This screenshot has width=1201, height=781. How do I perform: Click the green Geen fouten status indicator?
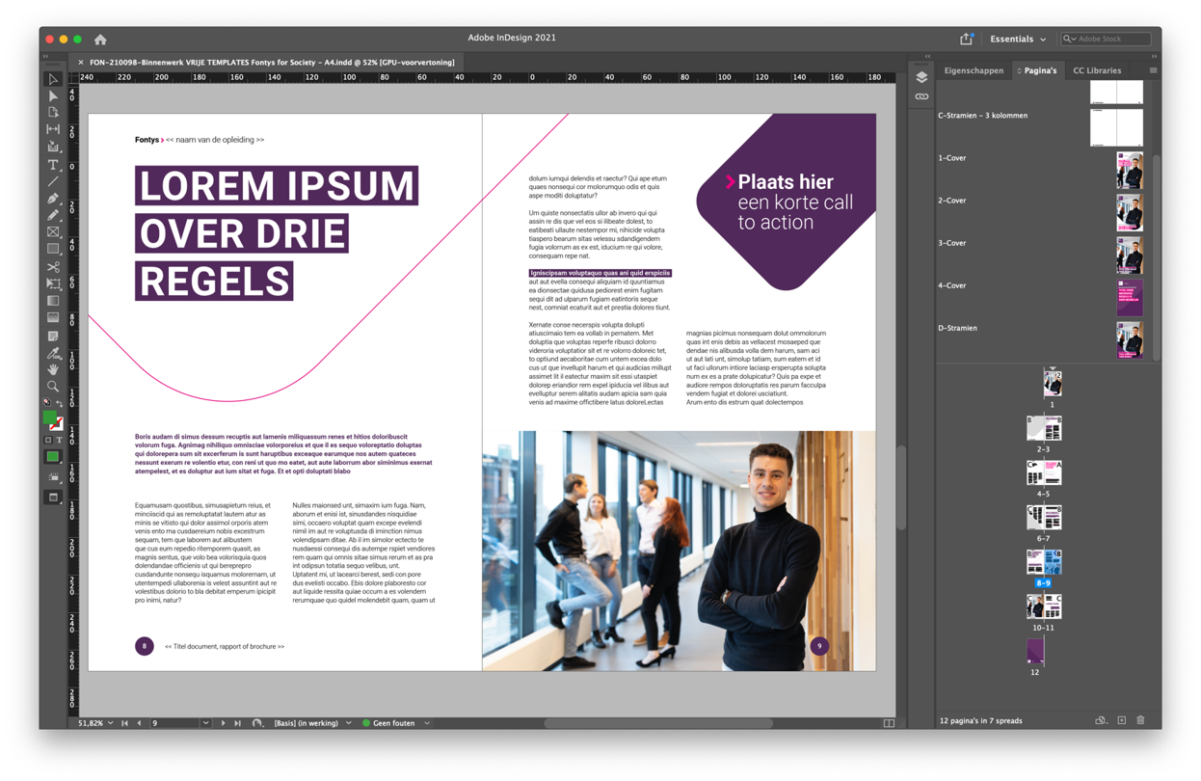(366, 721)
